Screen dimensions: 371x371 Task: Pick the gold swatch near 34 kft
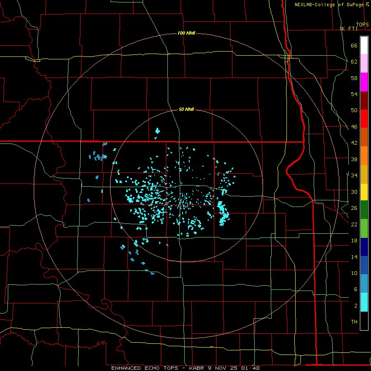point(364,174)
